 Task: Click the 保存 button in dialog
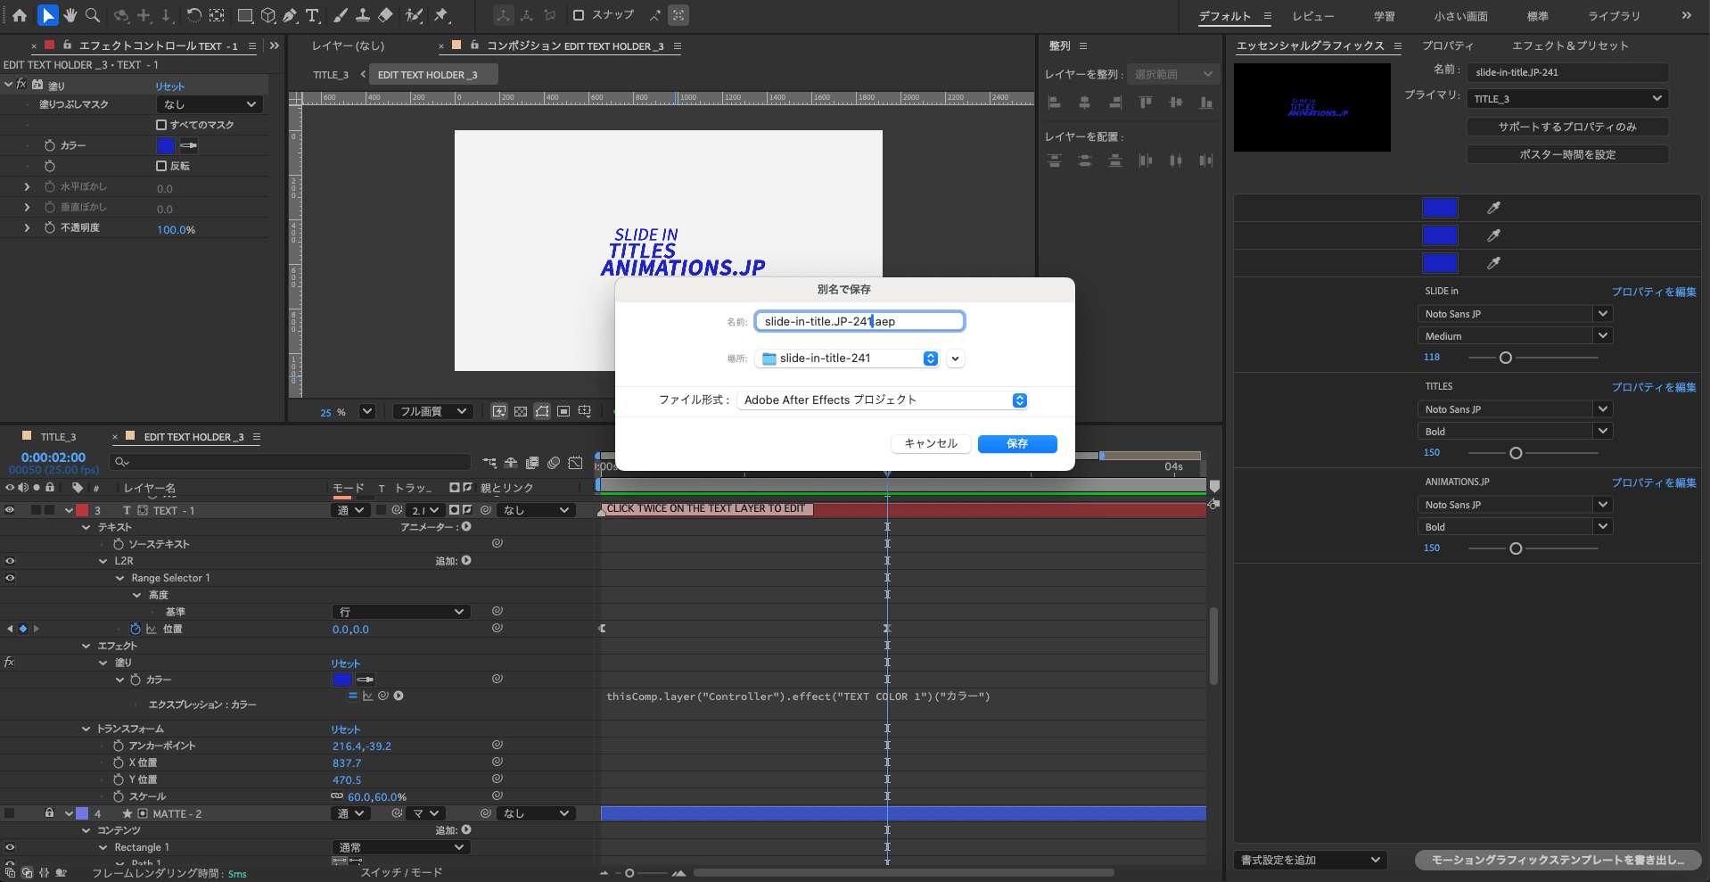1017,443
